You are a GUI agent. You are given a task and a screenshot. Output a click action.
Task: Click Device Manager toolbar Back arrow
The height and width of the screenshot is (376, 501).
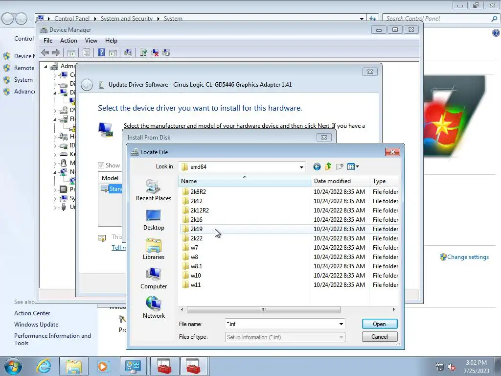(45, 53)
